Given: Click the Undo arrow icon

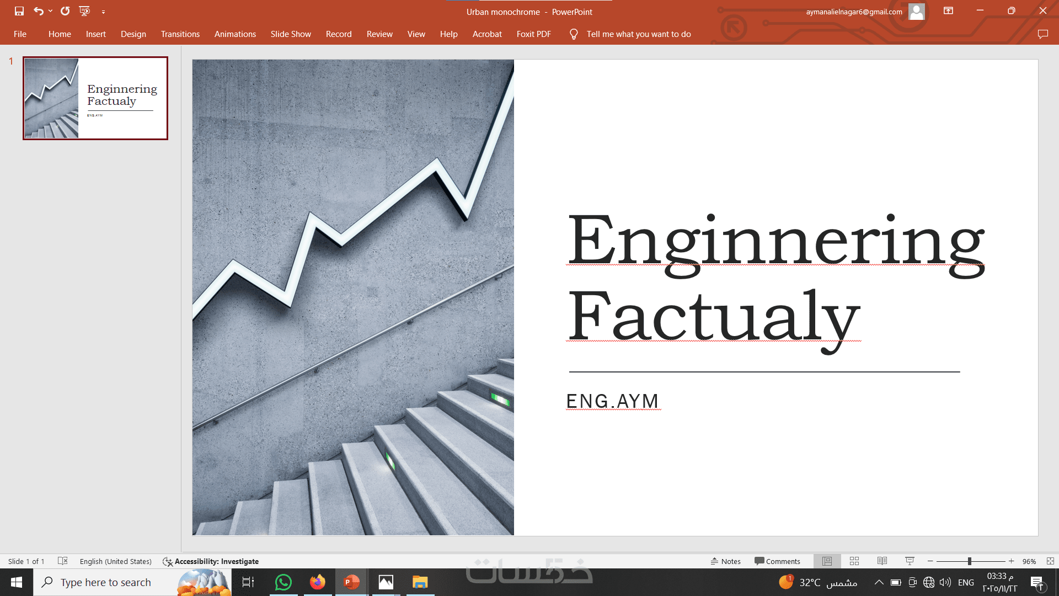Looking at the screenshot, I should [38, 11].
